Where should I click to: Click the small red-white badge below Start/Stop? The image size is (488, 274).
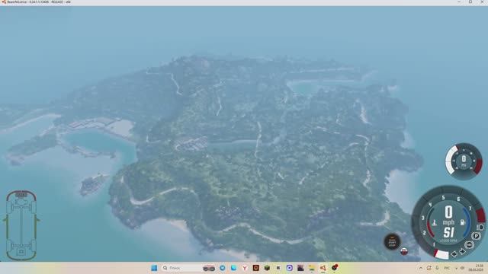point(404,251)
